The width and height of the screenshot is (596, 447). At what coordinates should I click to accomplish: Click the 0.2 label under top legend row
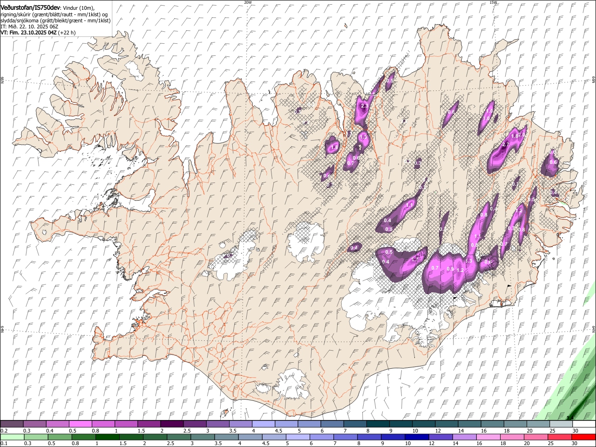pyautogui.click(x=4, y=431)
